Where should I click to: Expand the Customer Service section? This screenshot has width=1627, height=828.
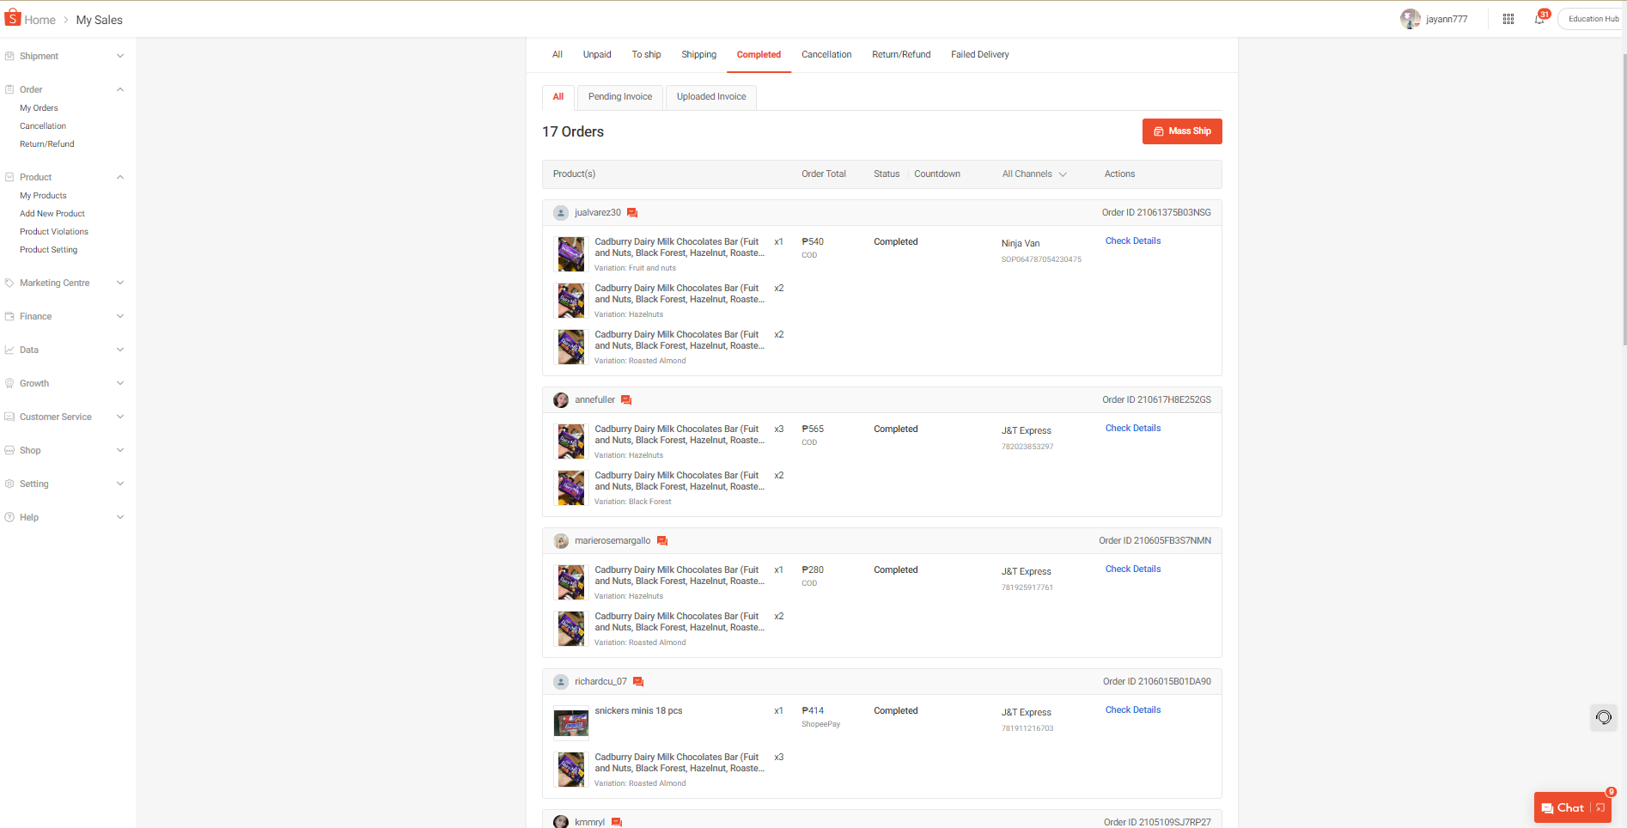120,417
